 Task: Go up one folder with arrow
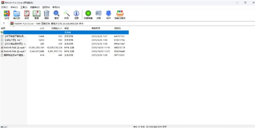(x=4, y=24)
